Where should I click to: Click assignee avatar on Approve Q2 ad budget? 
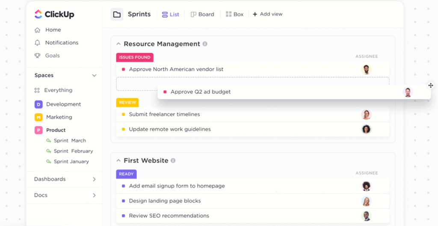[x=408, y=92]
